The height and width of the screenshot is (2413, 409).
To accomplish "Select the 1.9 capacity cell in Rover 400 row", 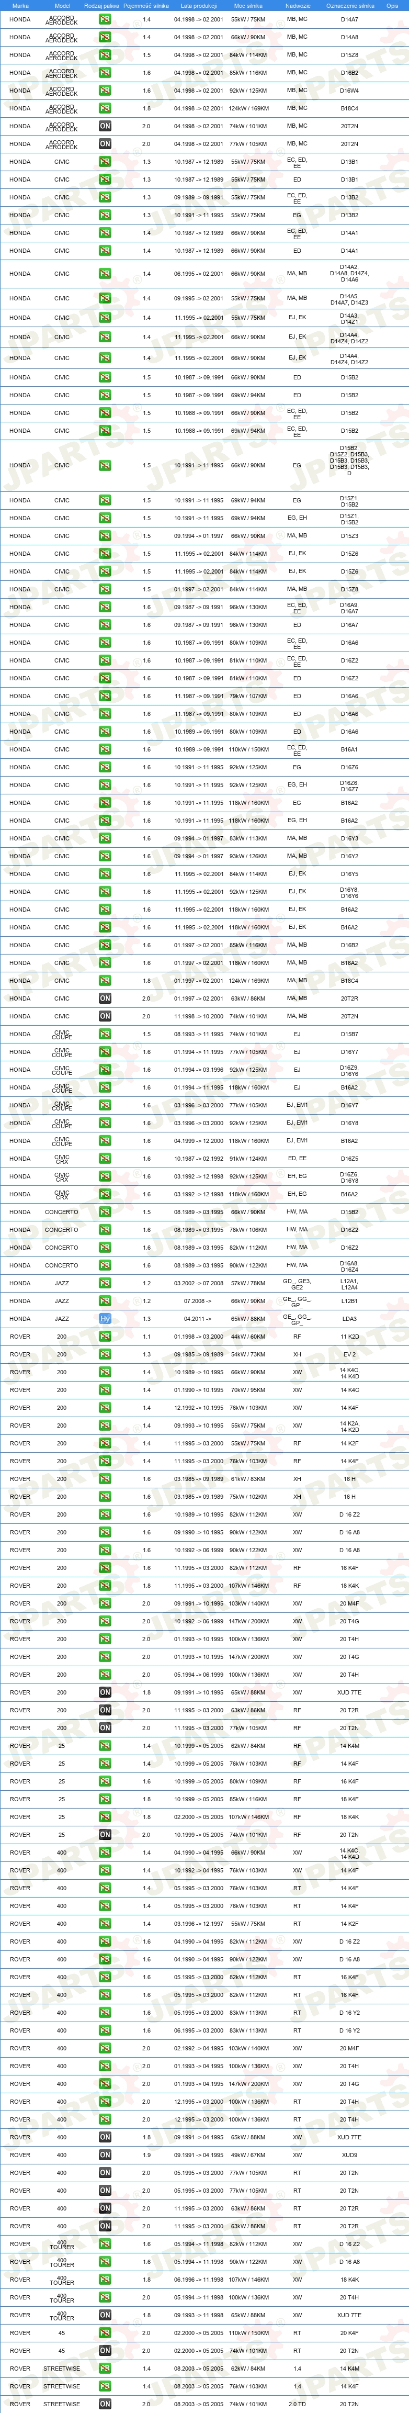I will click(x=146, y=2157).
